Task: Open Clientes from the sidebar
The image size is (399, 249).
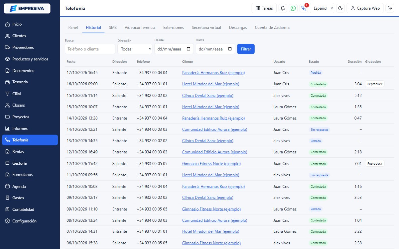Action: 30,36
